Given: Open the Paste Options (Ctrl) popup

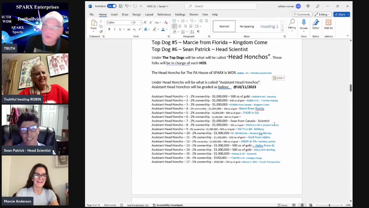Looking at the screenshot, I should coord(278,78).
